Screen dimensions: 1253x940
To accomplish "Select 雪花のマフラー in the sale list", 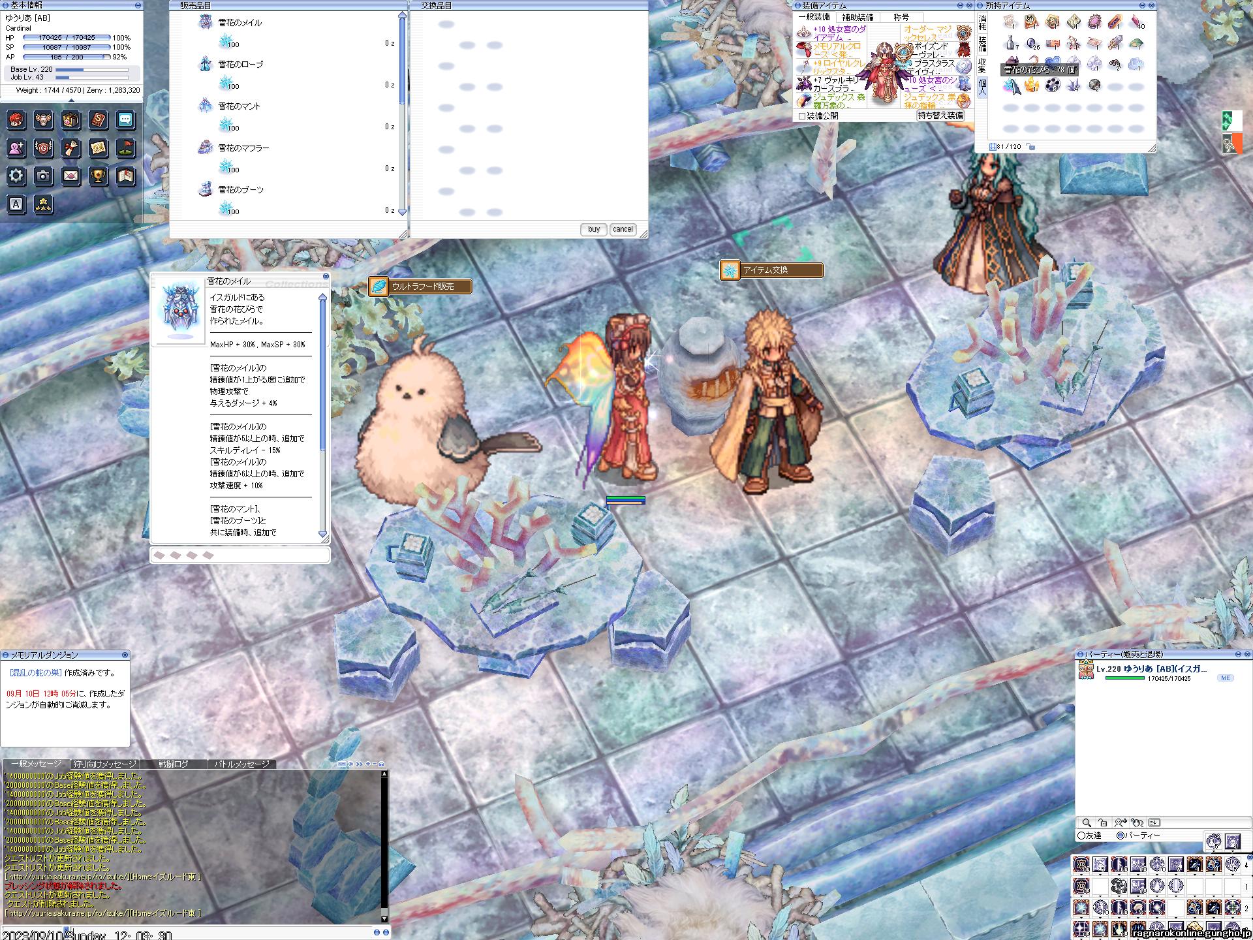I will pyautogui.click(x=243, y=148).
